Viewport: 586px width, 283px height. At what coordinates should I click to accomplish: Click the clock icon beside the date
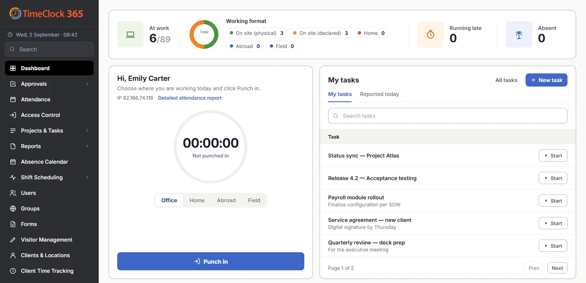10,35
